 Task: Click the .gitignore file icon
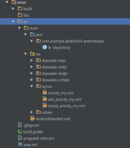[20, 125]
